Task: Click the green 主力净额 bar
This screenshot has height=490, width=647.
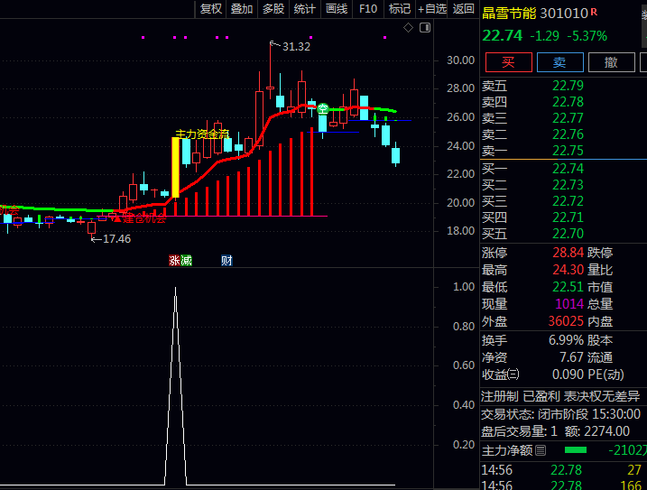Action: [576, 450]
